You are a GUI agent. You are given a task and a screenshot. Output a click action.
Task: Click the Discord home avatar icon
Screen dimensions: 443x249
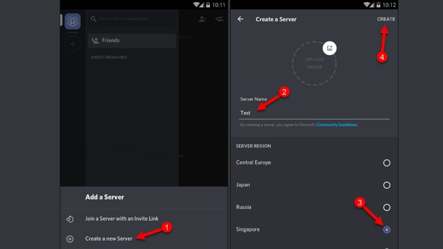73,21
